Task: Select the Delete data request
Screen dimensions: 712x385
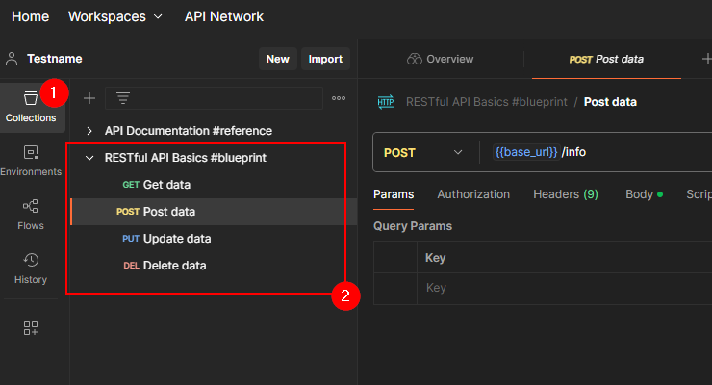Action: coord(174,265)
